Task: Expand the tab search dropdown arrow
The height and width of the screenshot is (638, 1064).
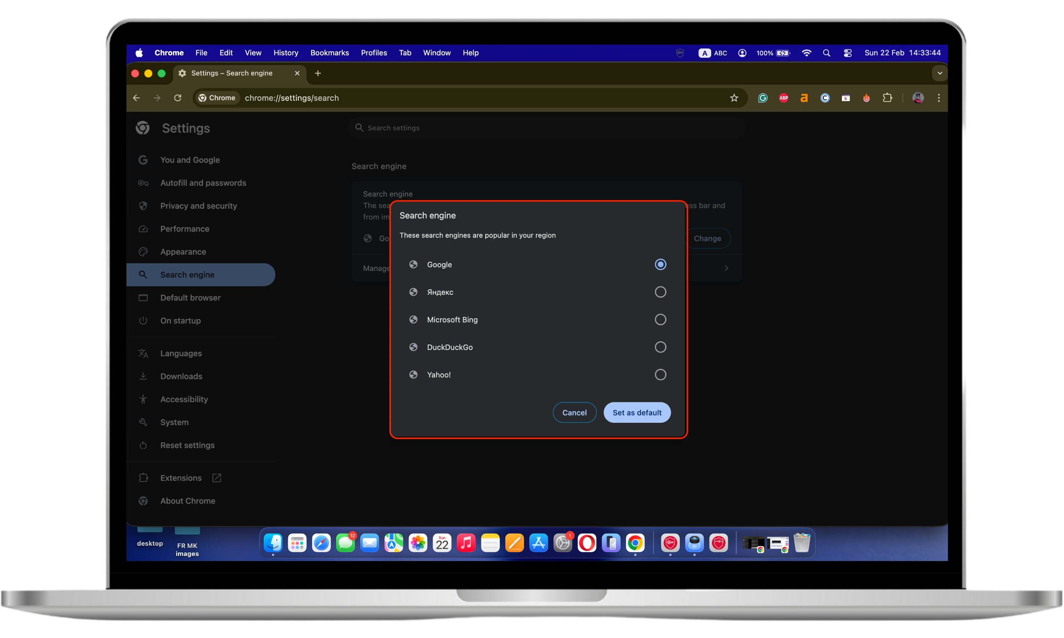Action: (x=939, y=74)
